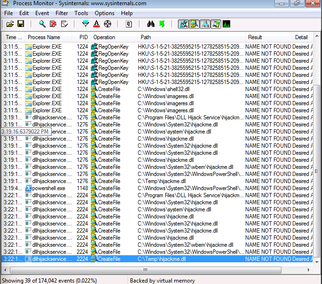This screenshot has height=284, width=322.
Task: Click the Process Monitor title bar icon
Action: [x=5, y=3]
